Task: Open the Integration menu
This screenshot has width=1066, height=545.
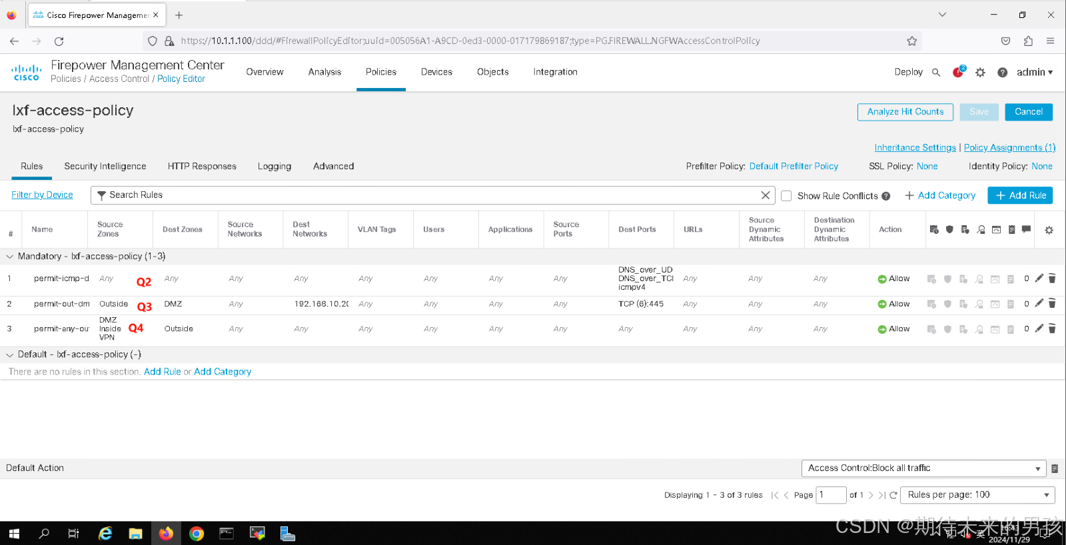Action: (x=555, y=72)
